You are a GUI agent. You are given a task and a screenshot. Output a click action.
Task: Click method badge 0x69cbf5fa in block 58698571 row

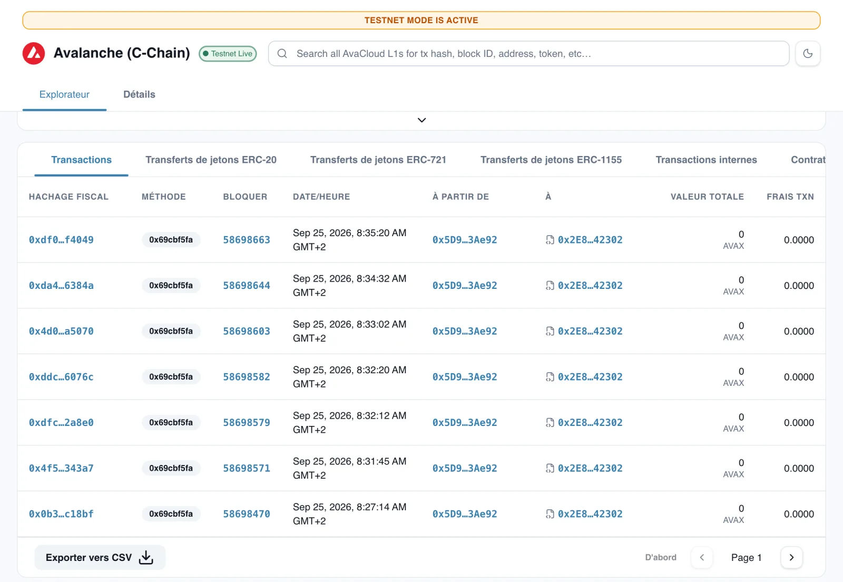pyautogui.click(x=171, y=468)
